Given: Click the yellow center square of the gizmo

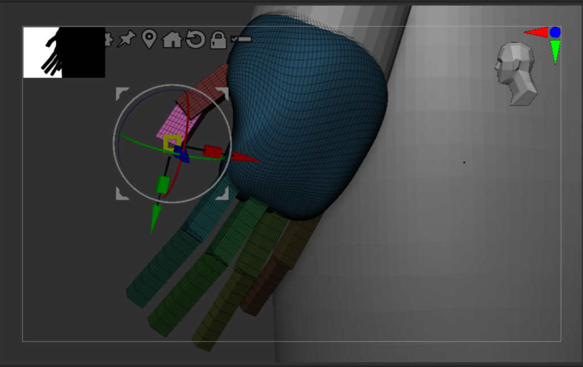Looking at the screenshot, I should click(172, 142).
